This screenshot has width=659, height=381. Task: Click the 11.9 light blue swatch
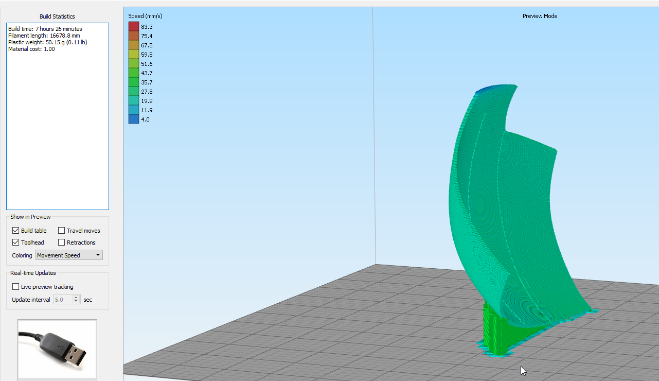(x=134, y=110)
